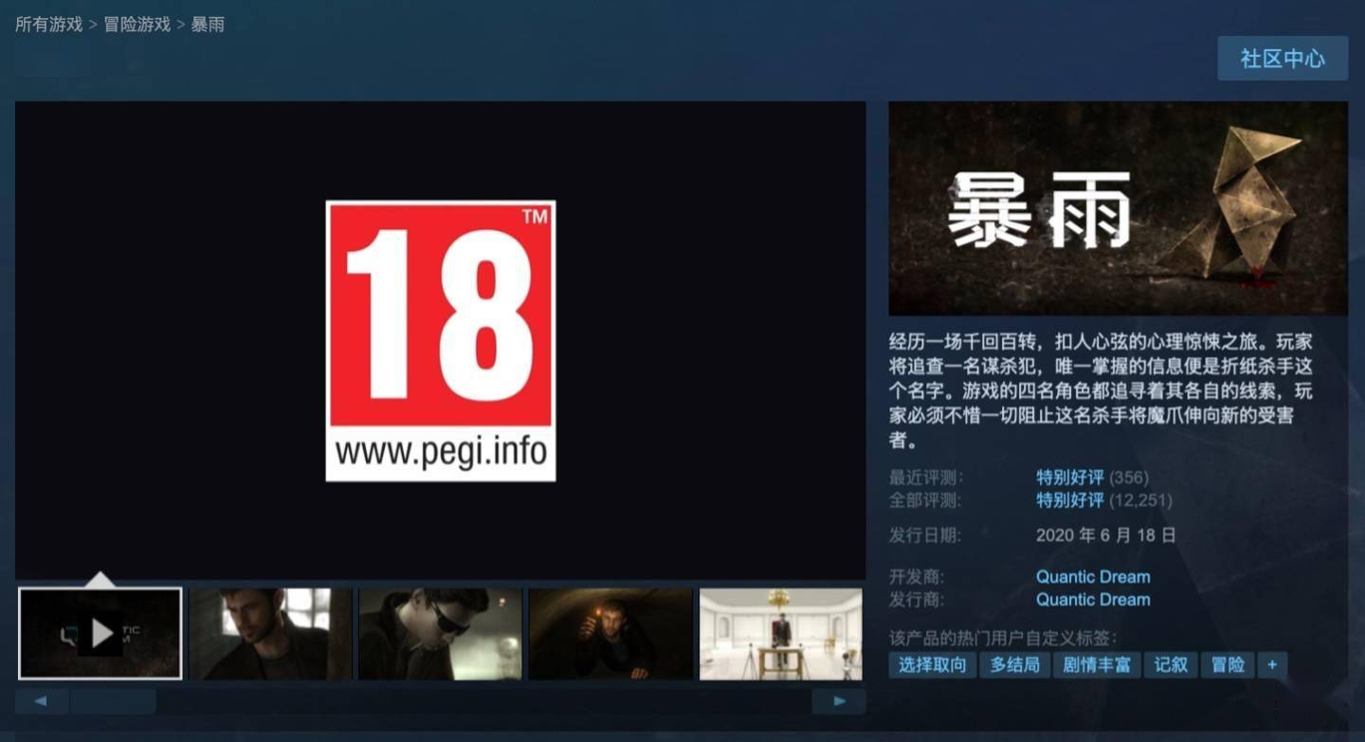
Task: Click the PEGI 18 video preview area
Action: tap(441, 340)
